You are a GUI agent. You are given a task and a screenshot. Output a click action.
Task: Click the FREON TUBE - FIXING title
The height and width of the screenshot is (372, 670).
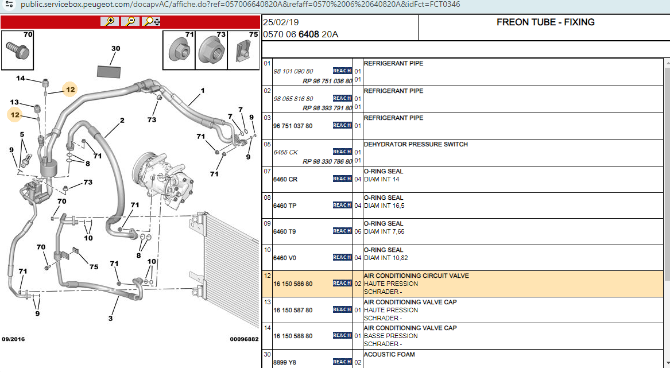(x=545, y=22)
